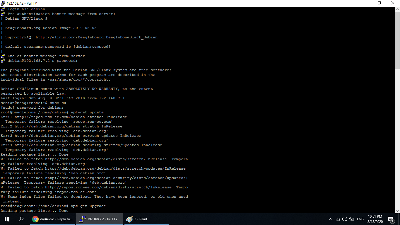Open the battery status tray icon
The image size is (400, 225).
352,219
